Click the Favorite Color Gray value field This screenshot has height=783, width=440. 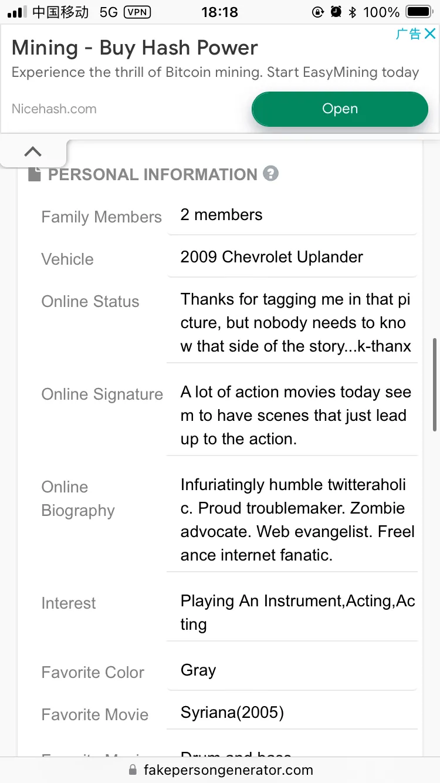(x=292, y=670)
